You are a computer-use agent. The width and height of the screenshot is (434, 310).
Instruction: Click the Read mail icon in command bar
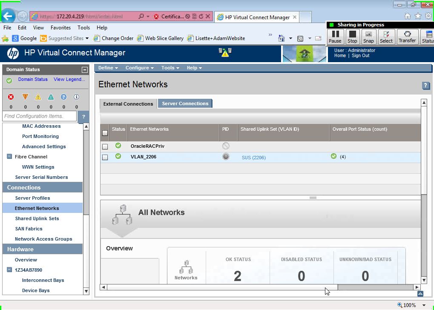318,38
